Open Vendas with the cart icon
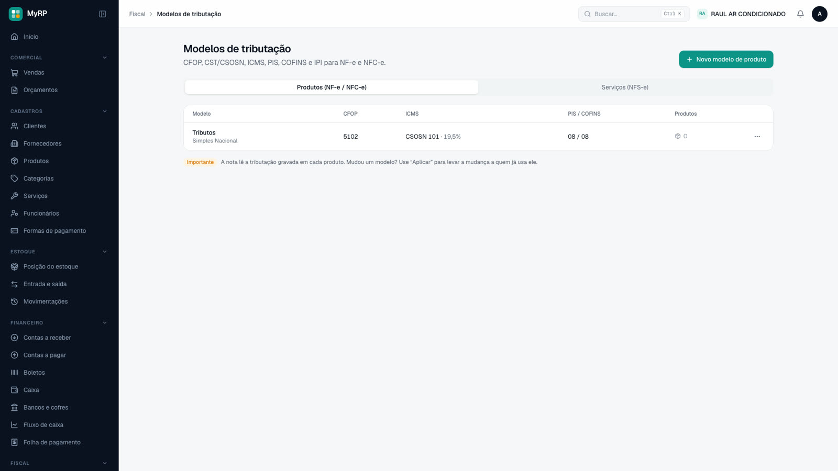Screen dimensions: 838x471 click(15, 73)
